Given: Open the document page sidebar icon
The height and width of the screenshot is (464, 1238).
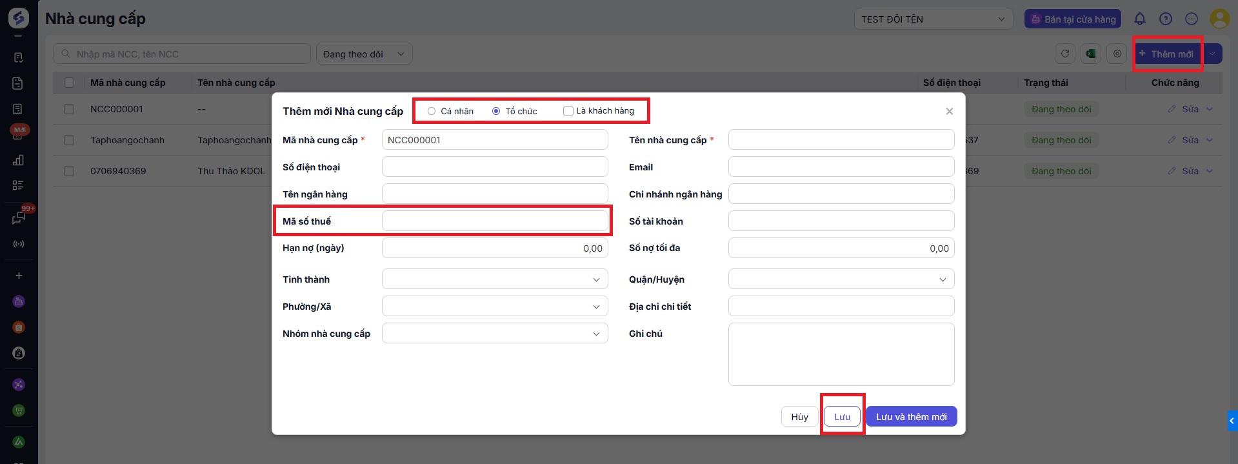Looking at the screenshot, I should 18,83.
